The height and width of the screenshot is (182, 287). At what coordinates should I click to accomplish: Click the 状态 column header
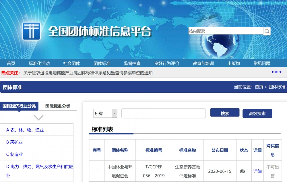click(244, 150)
